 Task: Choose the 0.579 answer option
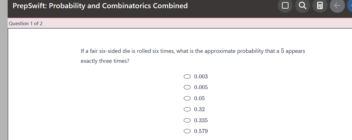tap(187, 131)
